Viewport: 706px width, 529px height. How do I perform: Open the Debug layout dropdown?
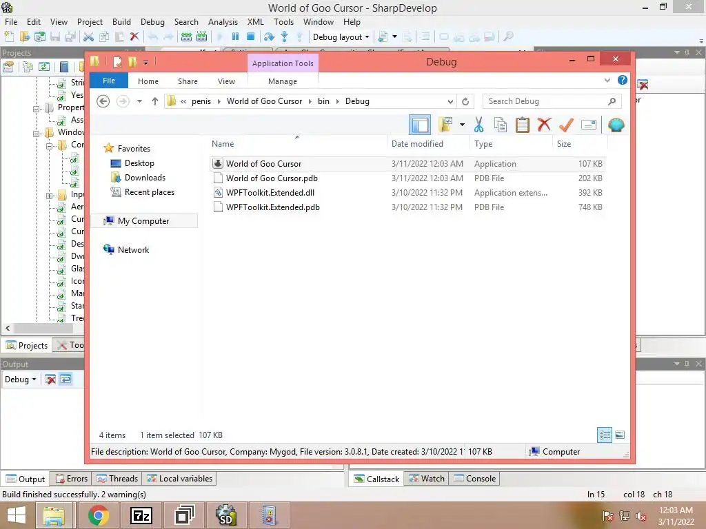tap(341, 37)
